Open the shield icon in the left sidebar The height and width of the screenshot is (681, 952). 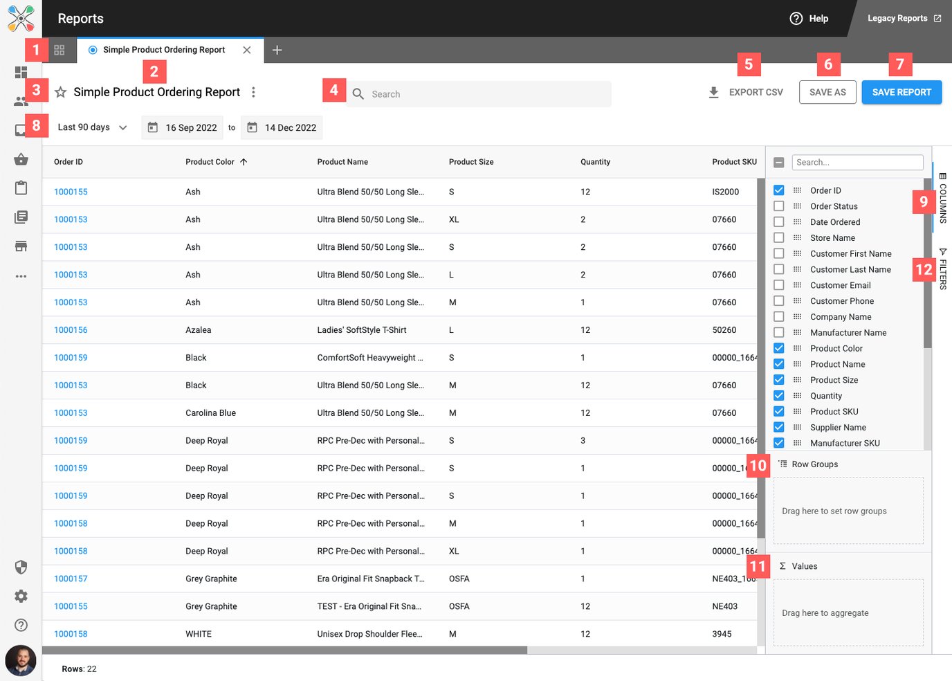point(21,567)
